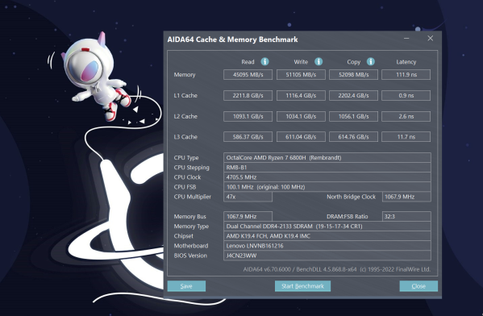Click the L3 Cache Latency value

pyautogui.click(x=406, y=137)
